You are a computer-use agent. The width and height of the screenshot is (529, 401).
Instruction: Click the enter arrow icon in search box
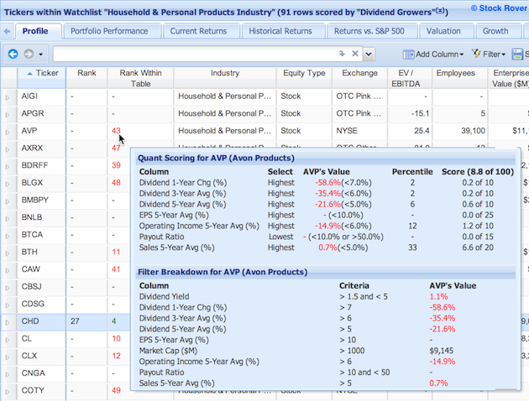(x=342, y=54)
